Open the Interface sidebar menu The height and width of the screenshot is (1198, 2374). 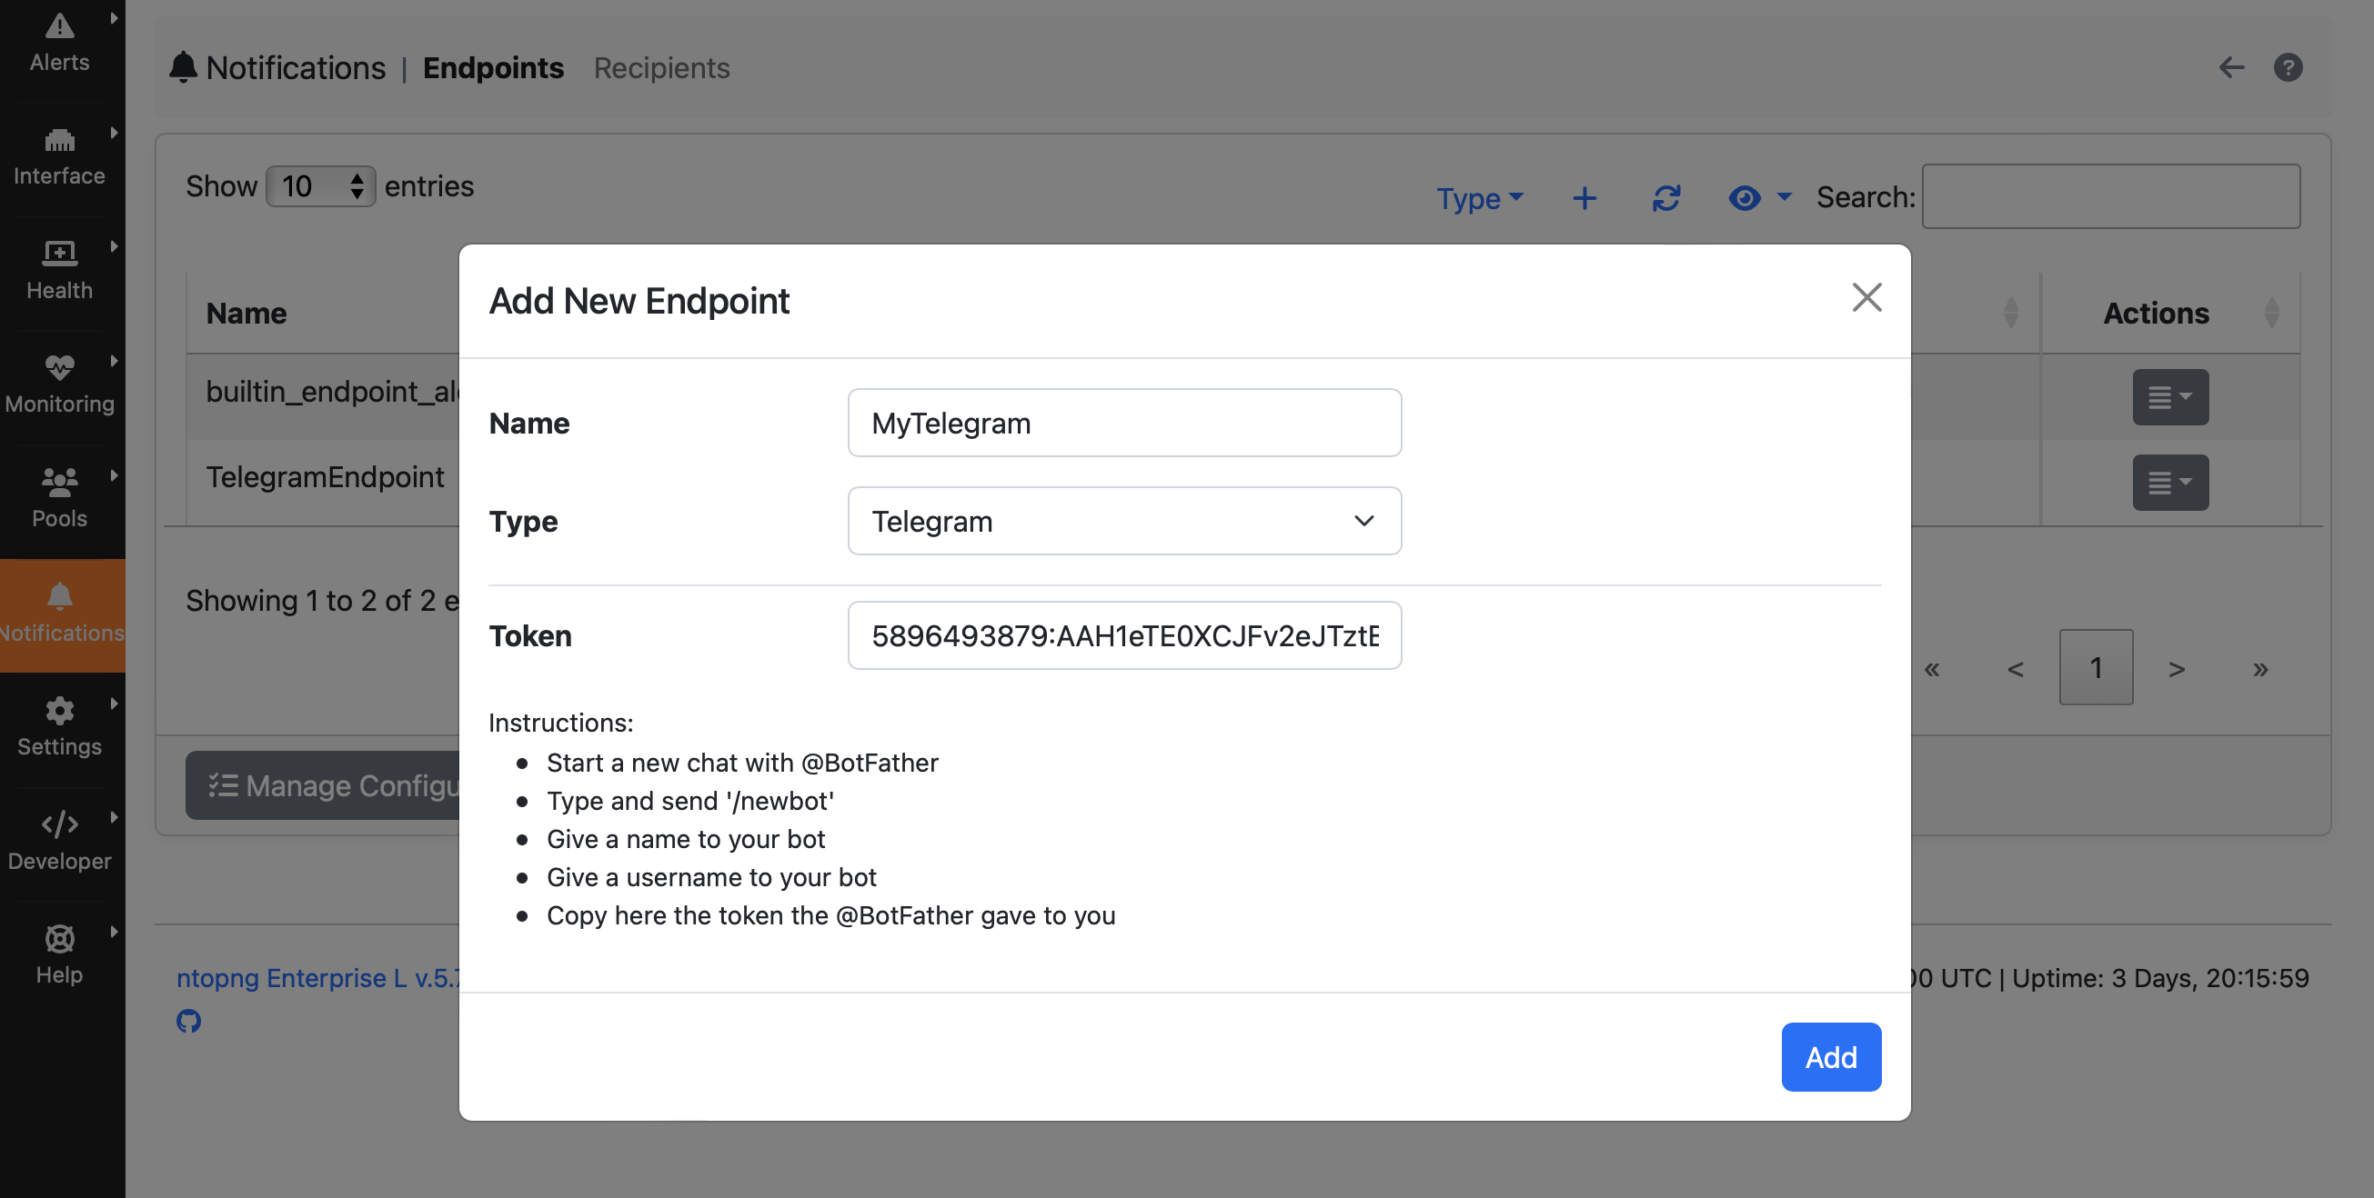[x=60, y=158]
